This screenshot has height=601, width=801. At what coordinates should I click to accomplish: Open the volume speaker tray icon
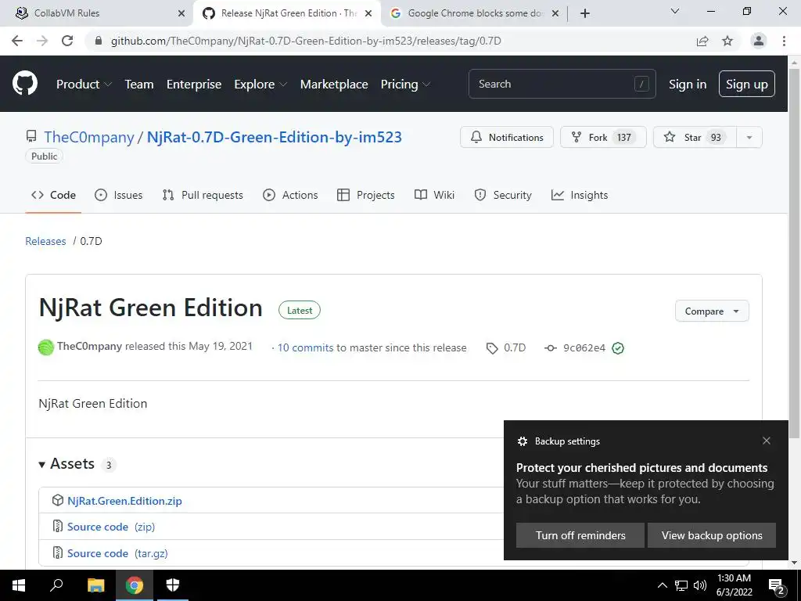point(700,585)
